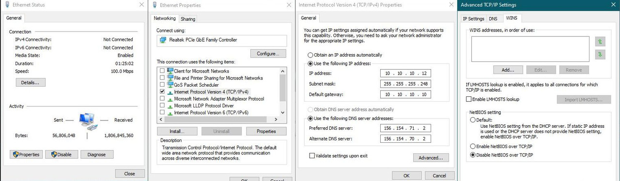The image size is (620, 181).
Task: Click Cancel in IPv4 Properties
Action: (x=439, y=175)
